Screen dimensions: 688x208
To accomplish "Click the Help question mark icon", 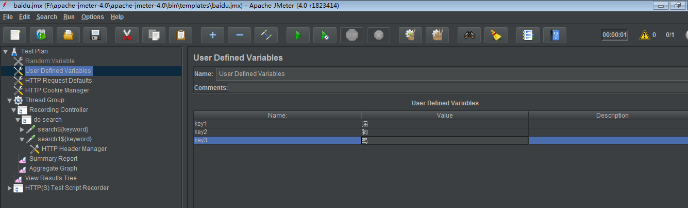I will coord(555,35).
